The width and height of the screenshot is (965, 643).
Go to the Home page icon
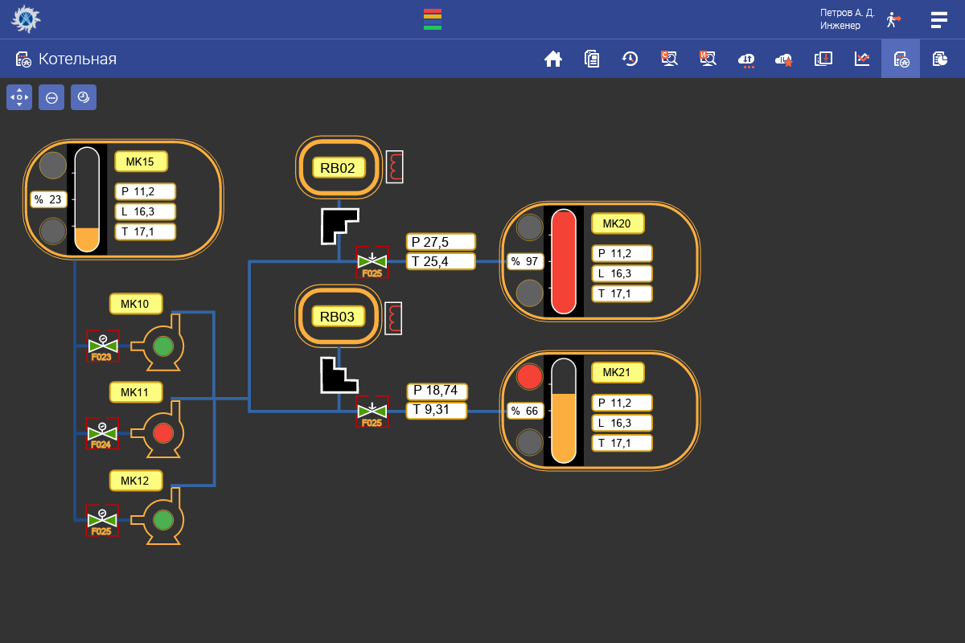[x=553, y=59]
